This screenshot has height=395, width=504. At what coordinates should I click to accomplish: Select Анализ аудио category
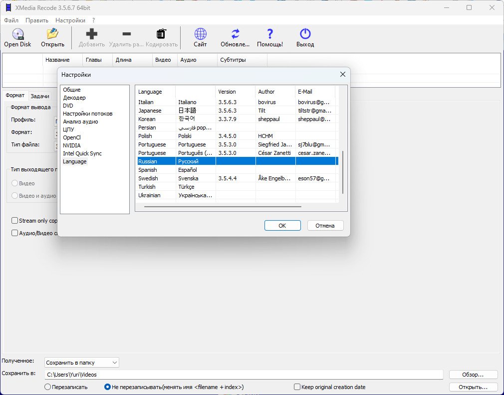pos(80,122)
